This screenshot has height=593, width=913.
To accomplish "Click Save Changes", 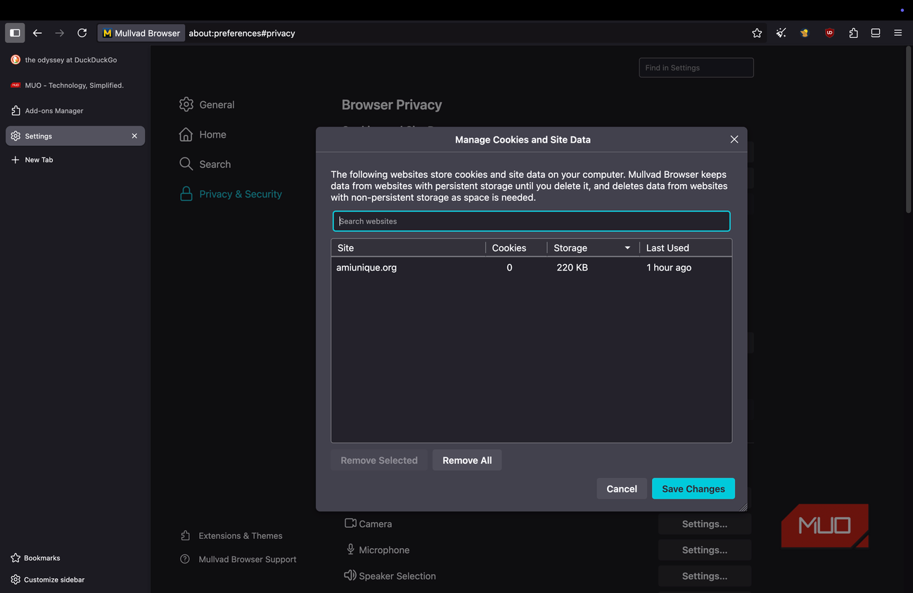I will [x=694, y=489].
